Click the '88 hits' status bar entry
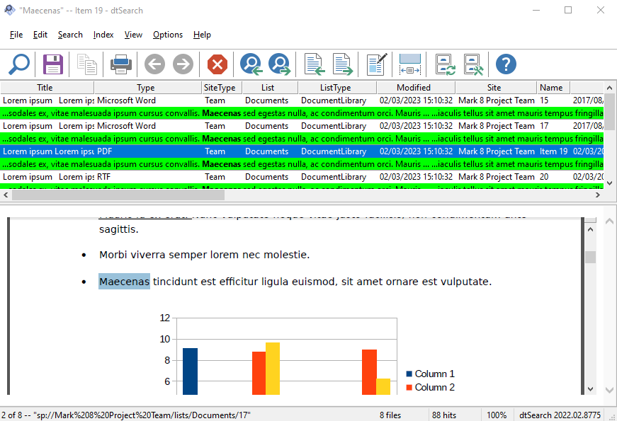Screen dimensions: 617x421 point(444,415)
